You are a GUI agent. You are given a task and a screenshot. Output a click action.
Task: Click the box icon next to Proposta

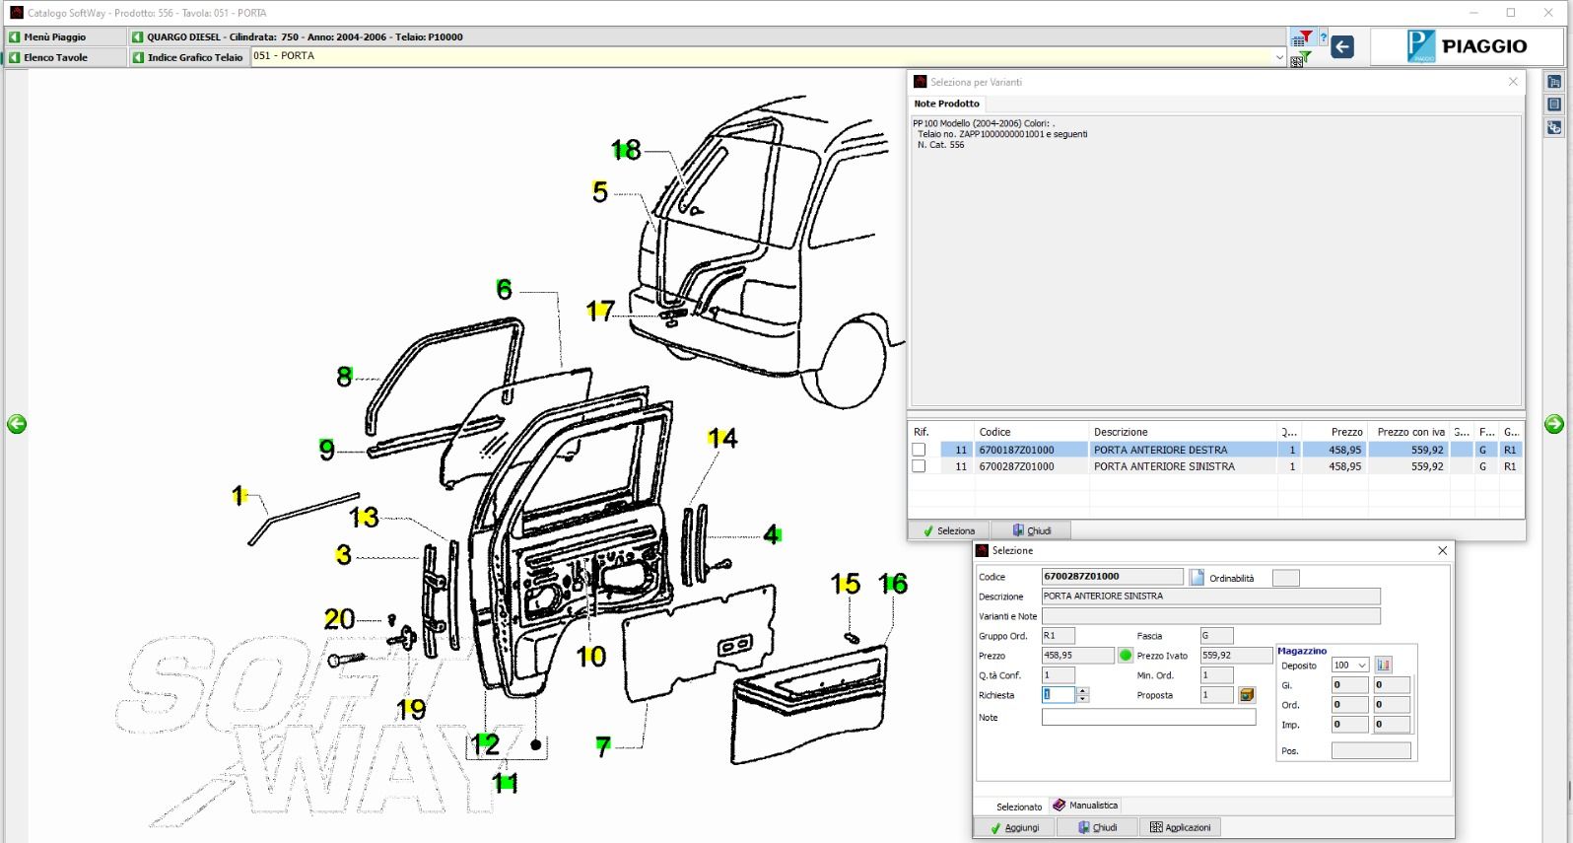coord(1247,695)
